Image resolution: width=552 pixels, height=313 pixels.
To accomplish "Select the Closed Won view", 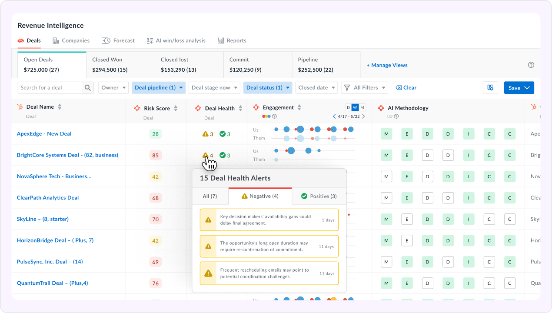I will click(x=120, y=65).
